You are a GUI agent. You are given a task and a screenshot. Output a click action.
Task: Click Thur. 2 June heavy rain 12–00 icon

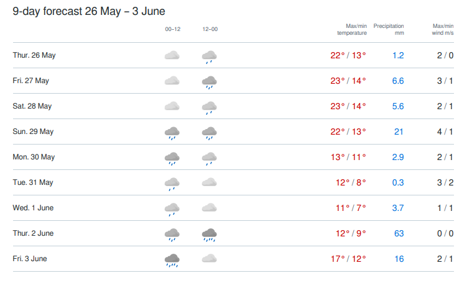[x=209, y=235]
